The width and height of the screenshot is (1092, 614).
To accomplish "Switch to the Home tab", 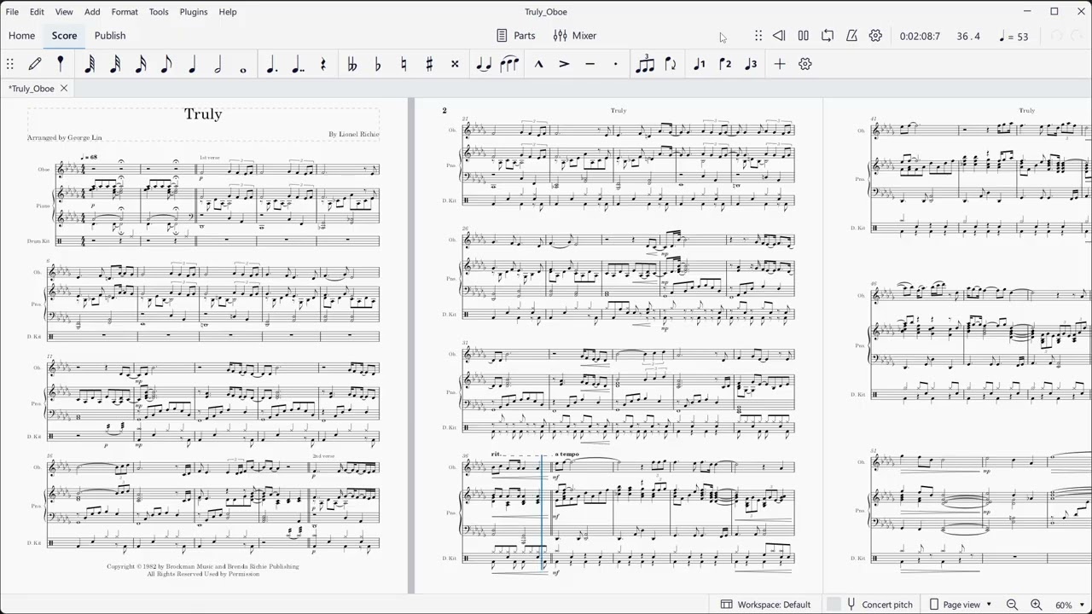I will tap(21, 36).
